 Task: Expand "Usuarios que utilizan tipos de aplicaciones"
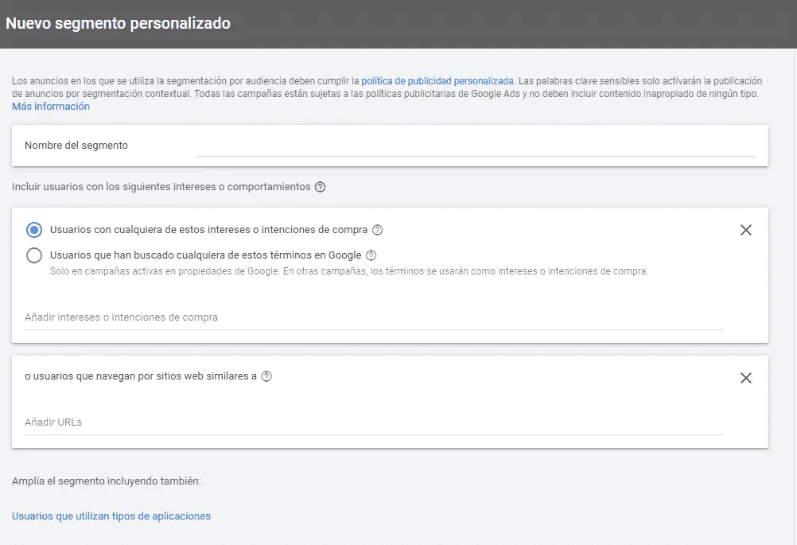pos(111,516)
